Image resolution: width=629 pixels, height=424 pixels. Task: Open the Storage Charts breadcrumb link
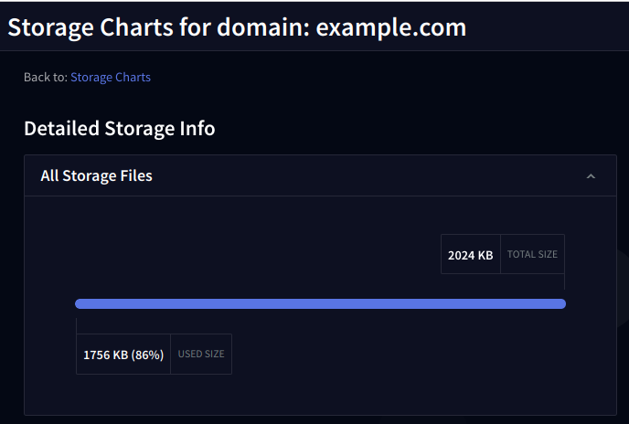[111, 78]
